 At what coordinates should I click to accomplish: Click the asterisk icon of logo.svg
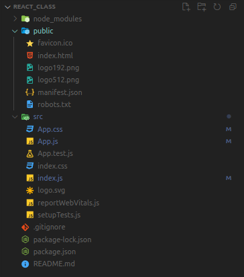point(30,190)
